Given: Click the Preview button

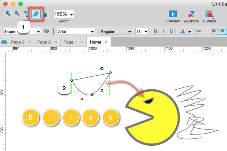Looking at the screenshot, I should point(173,17).
